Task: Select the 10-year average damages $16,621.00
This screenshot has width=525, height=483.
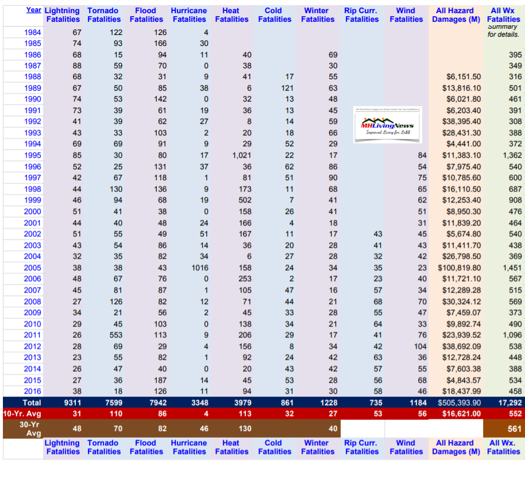Action: tap(462, 414)
